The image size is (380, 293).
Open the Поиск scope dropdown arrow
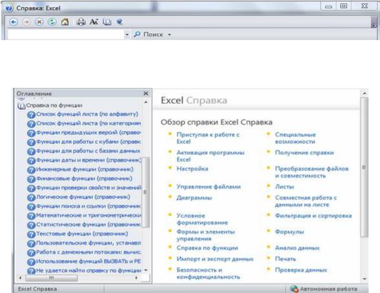[x=170, y=35]
